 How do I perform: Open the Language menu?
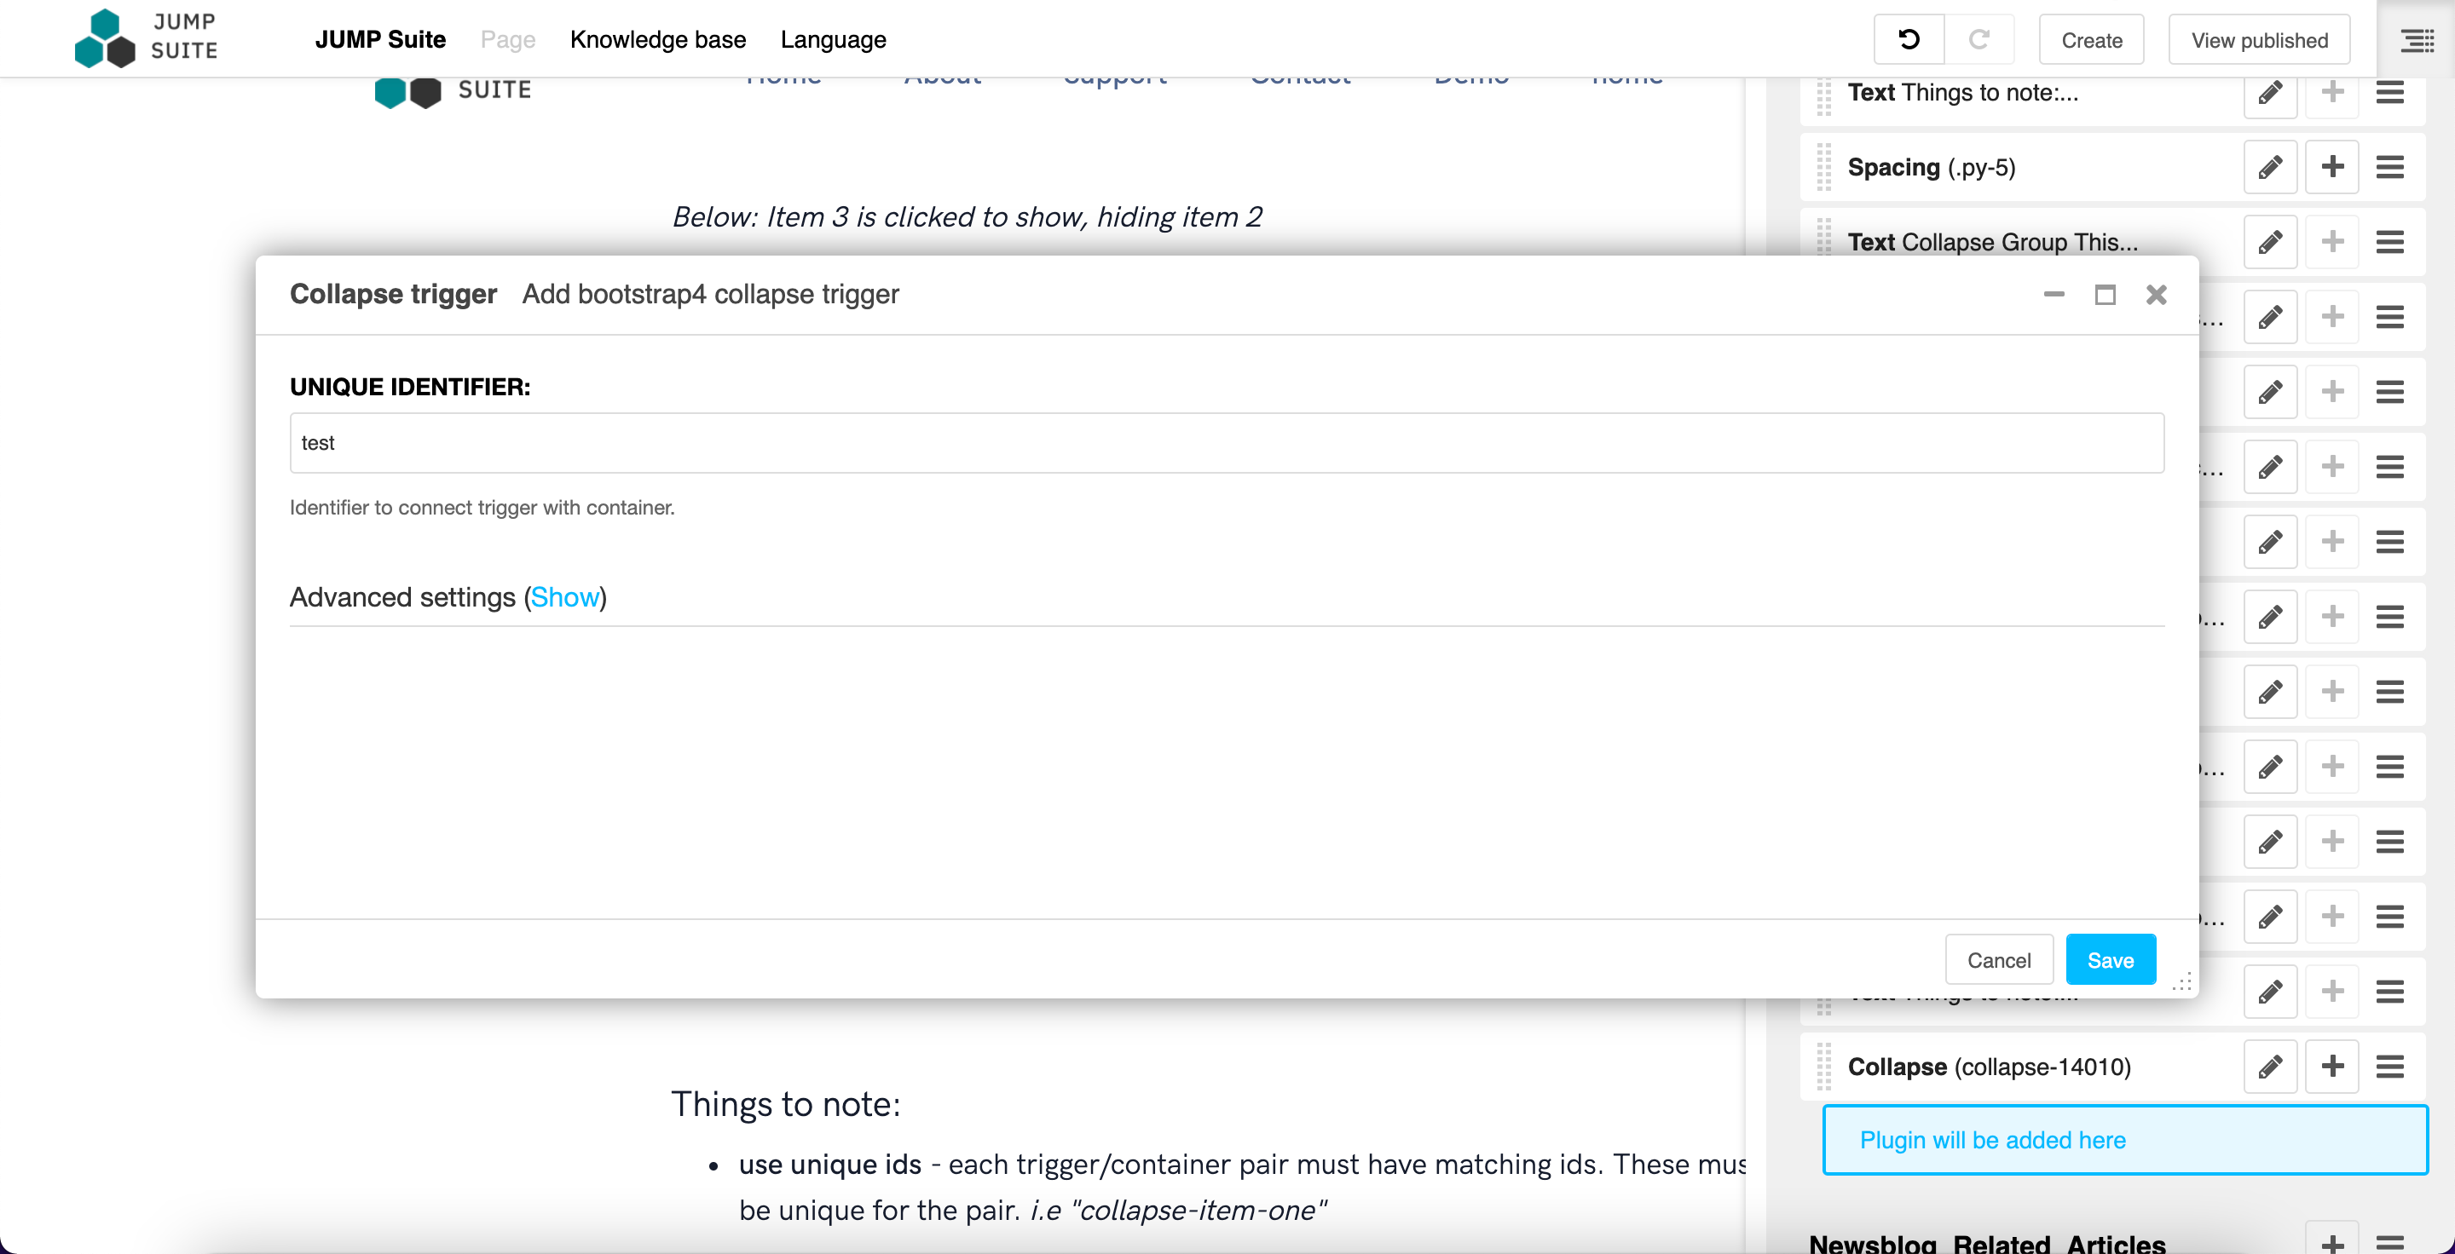pos(833,40)
